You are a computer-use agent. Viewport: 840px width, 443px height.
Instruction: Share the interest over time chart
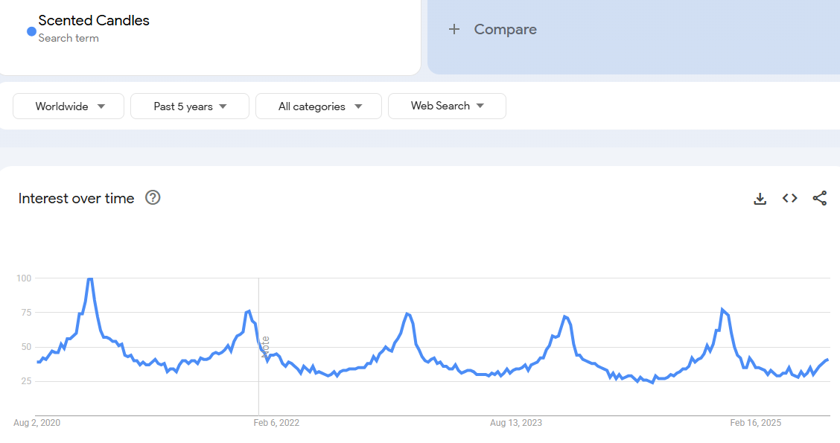tap(819, 198)
